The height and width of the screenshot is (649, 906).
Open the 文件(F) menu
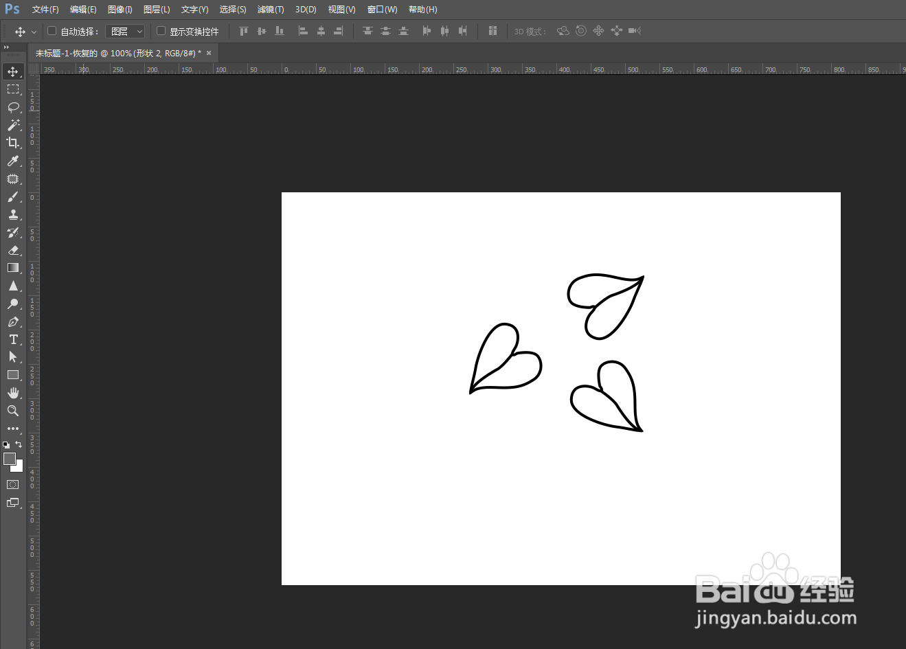click(45, 10)
